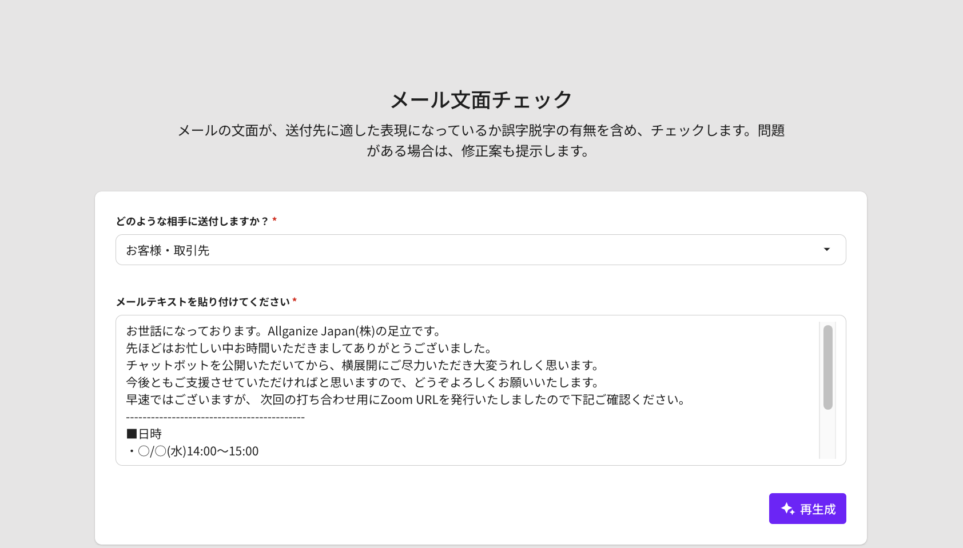This screenshot has width=963, height=548.
Task: Select the メールテキストを貼り付けてください label
Action: pyautogui.click(x=202, y=302)
